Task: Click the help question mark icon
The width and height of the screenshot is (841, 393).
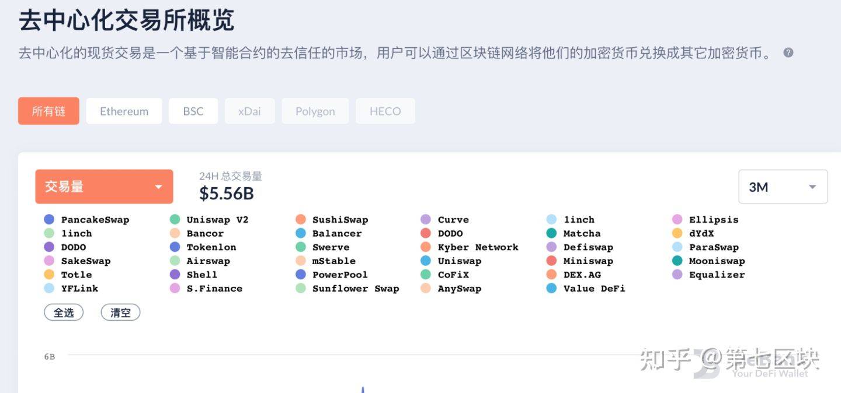Action: click(x=788, y=52)
